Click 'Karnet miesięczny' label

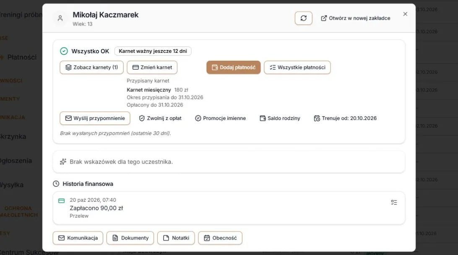tap(148, 90)
